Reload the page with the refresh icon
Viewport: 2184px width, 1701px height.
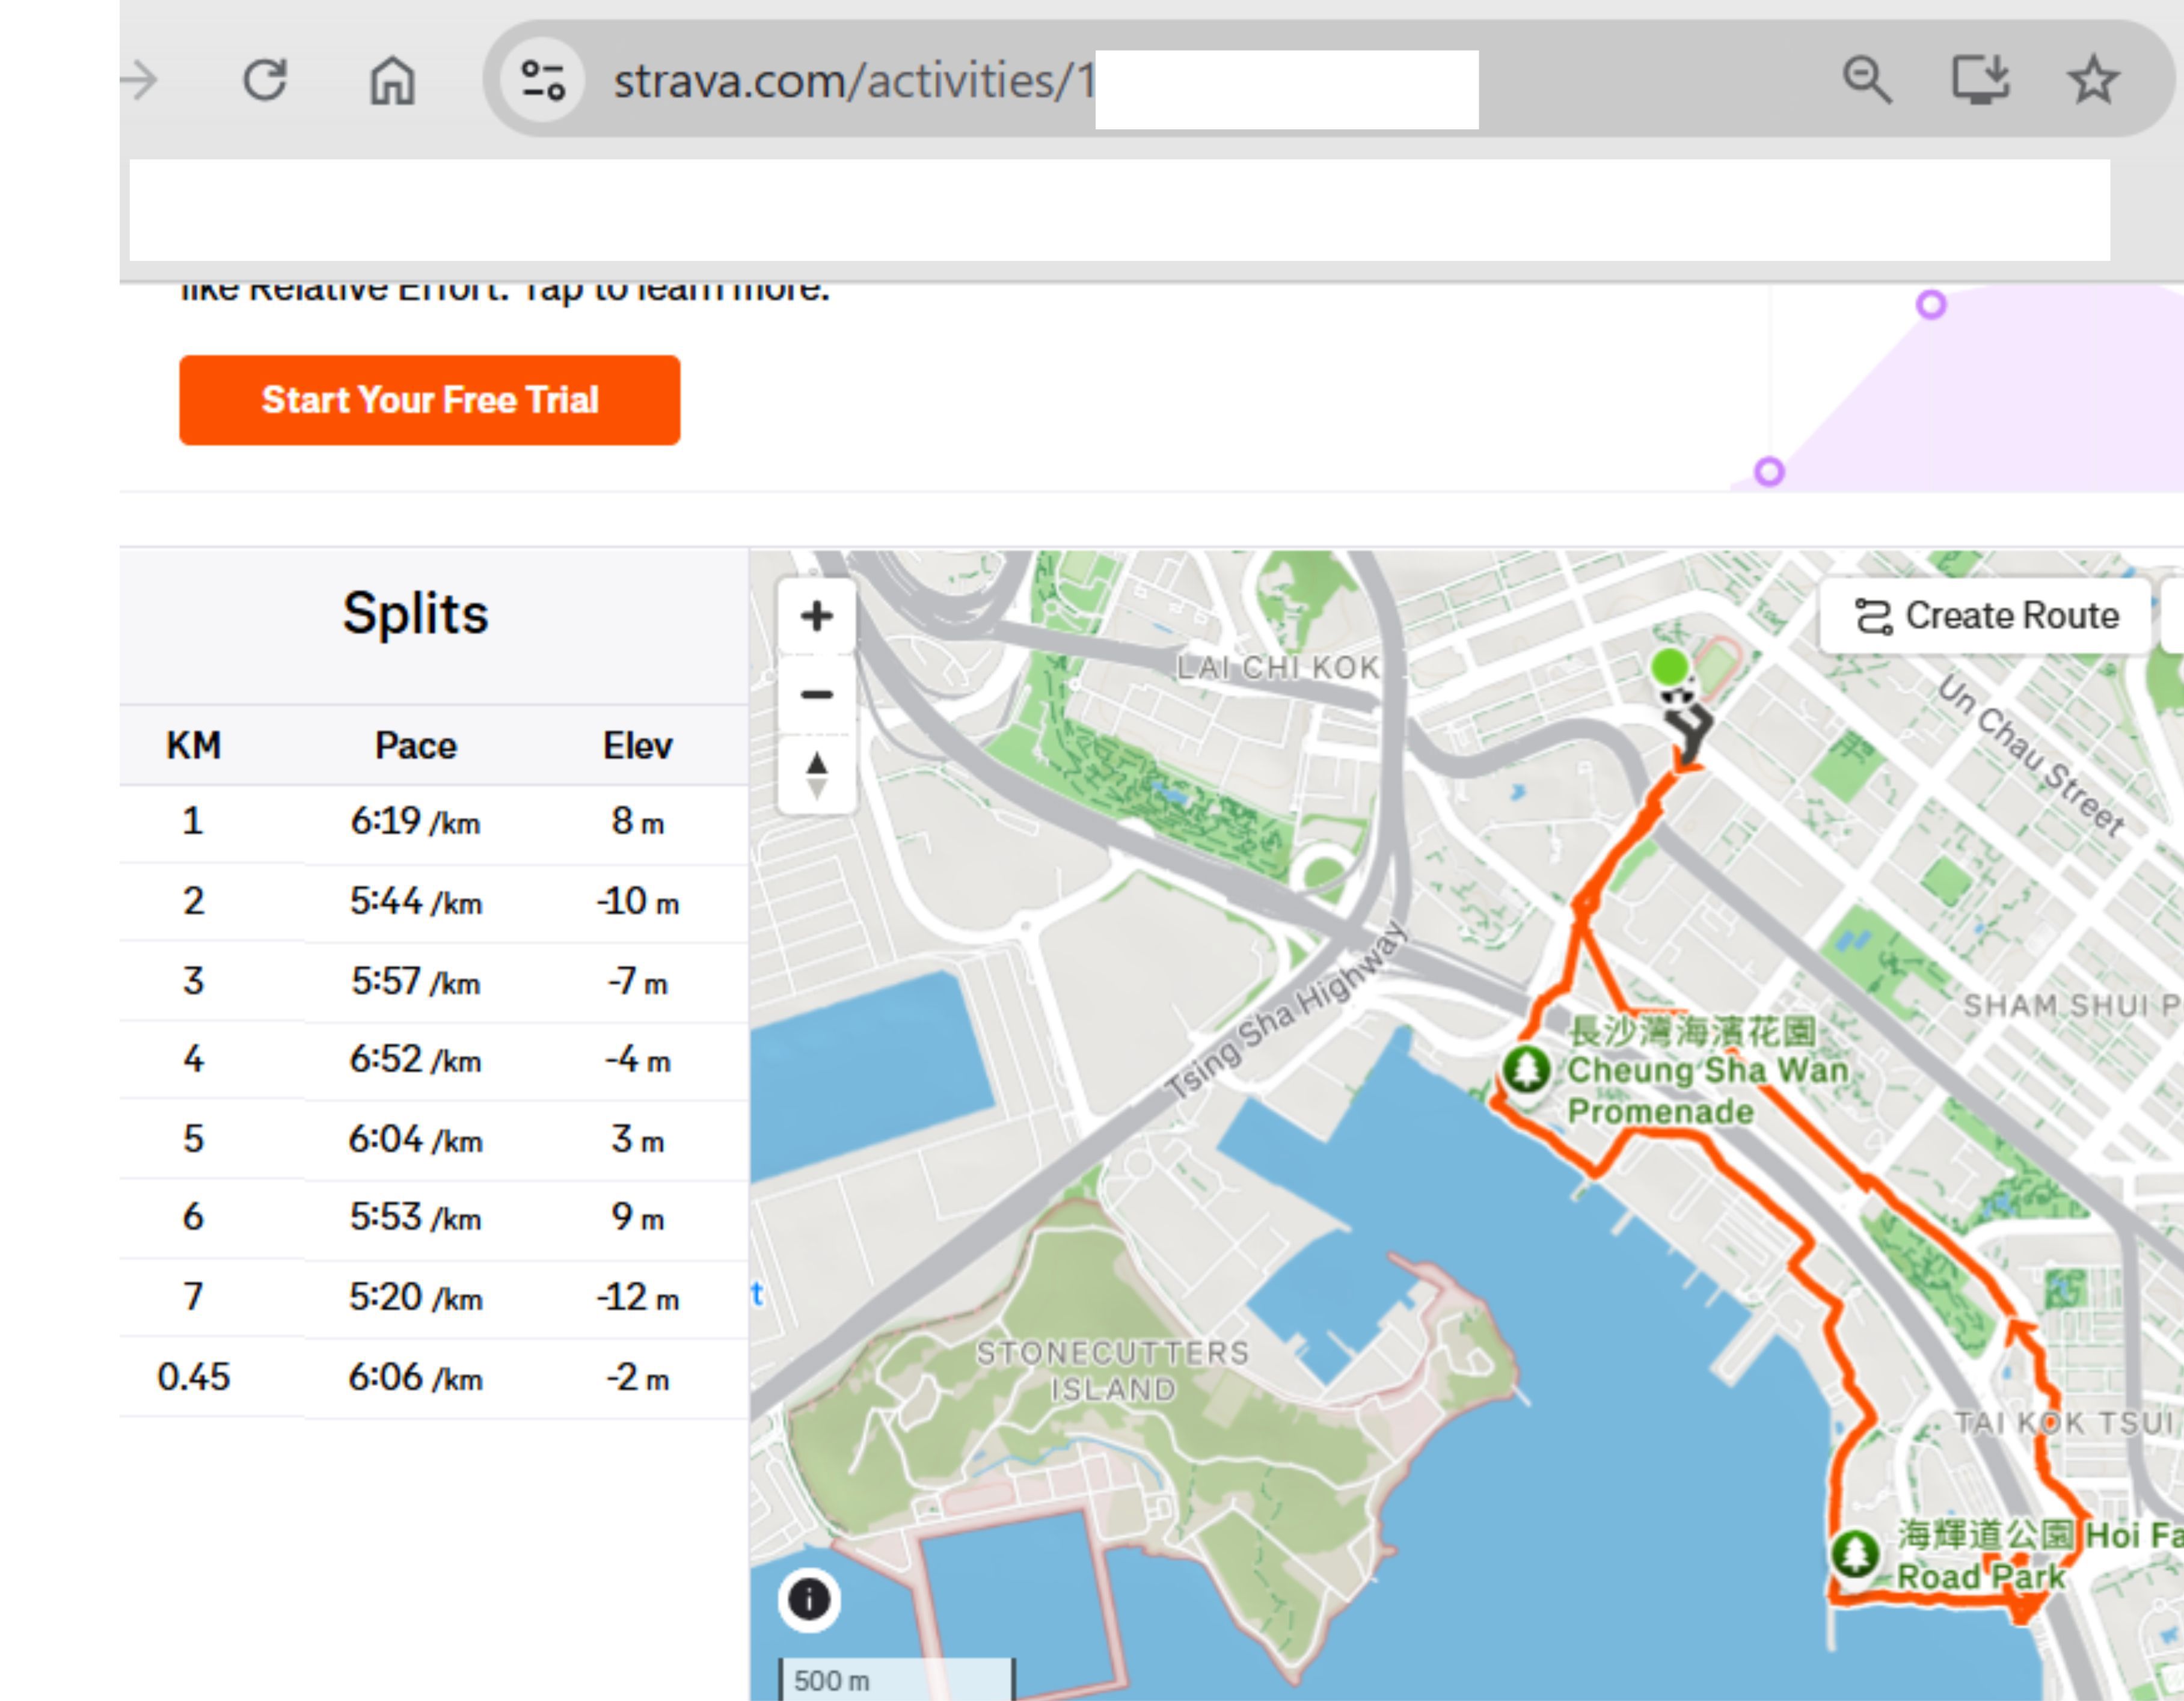pos(265,80)
